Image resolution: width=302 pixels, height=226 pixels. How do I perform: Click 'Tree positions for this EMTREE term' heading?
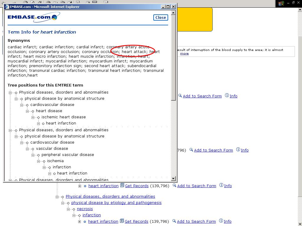[45, 85]
